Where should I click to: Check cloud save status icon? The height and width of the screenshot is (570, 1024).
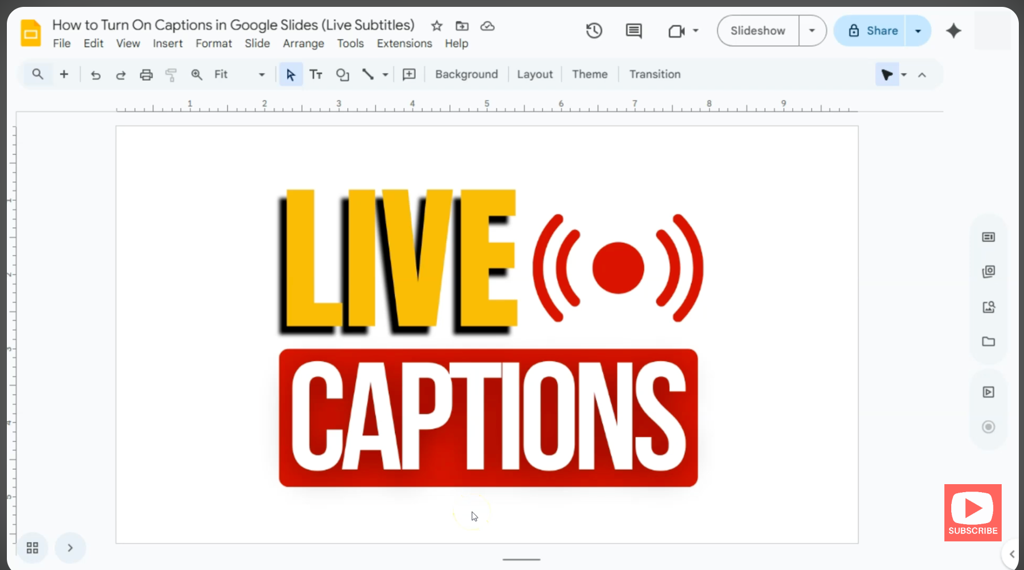(487, 26)
